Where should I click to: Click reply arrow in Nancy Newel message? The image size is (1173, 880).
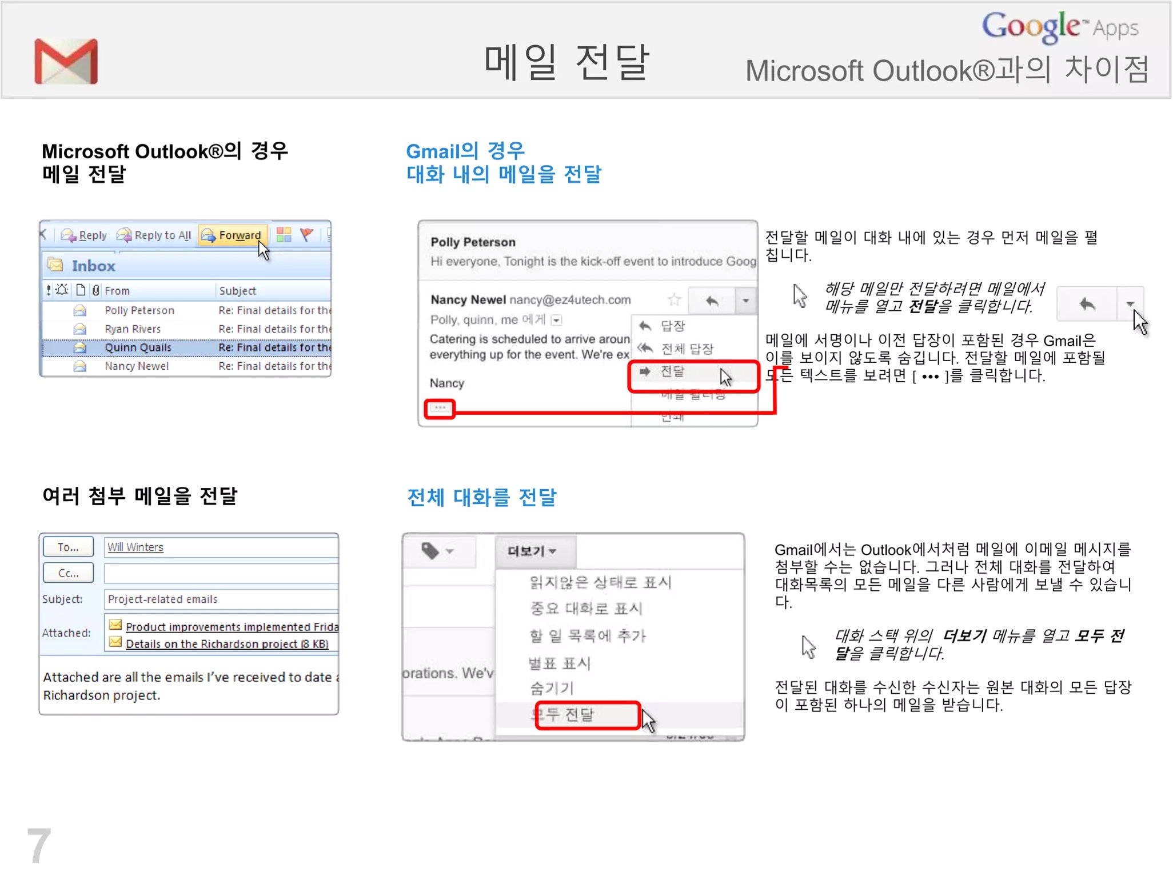tap(712, 301)
